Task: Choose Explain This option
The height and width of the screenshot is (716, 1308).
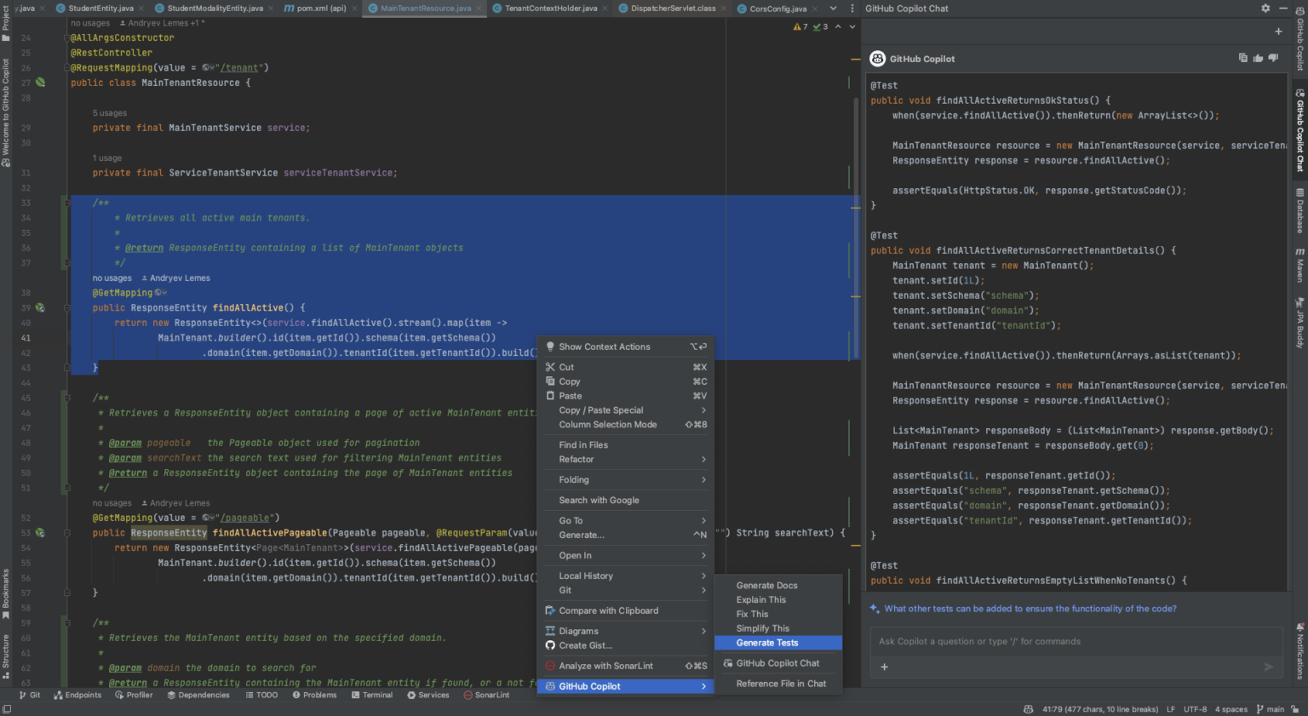Action: 778,599
